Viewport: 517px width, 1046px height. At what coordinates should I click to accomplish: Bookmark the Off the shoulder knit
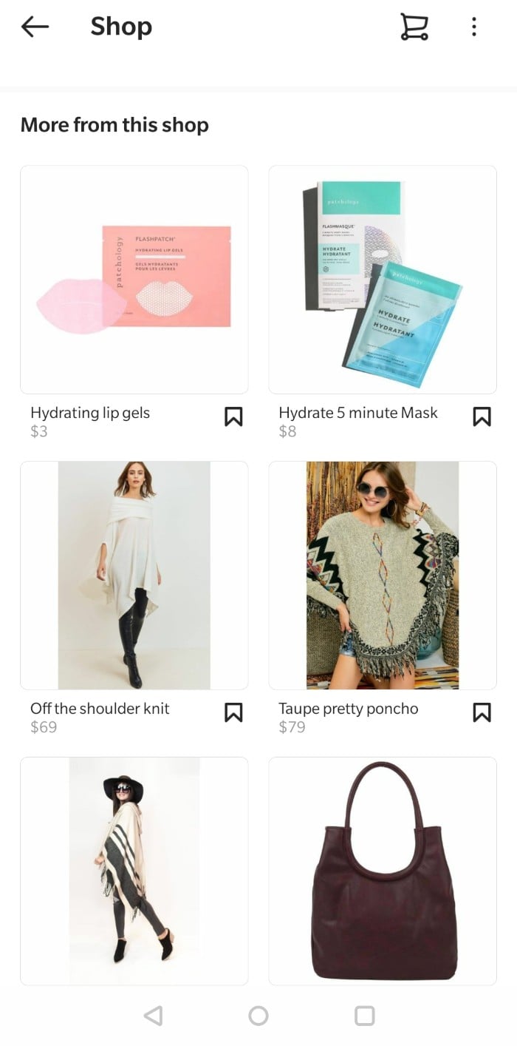click(233, 712)
